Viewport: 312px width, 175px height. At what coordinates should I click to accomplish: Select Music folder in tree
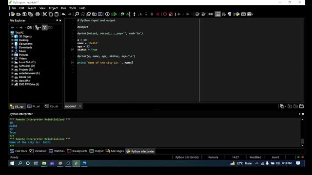pyautogui.click(x=22, y=51)
